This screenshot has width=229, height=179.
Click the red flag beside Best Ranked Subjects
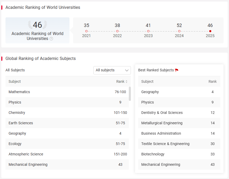177,70
